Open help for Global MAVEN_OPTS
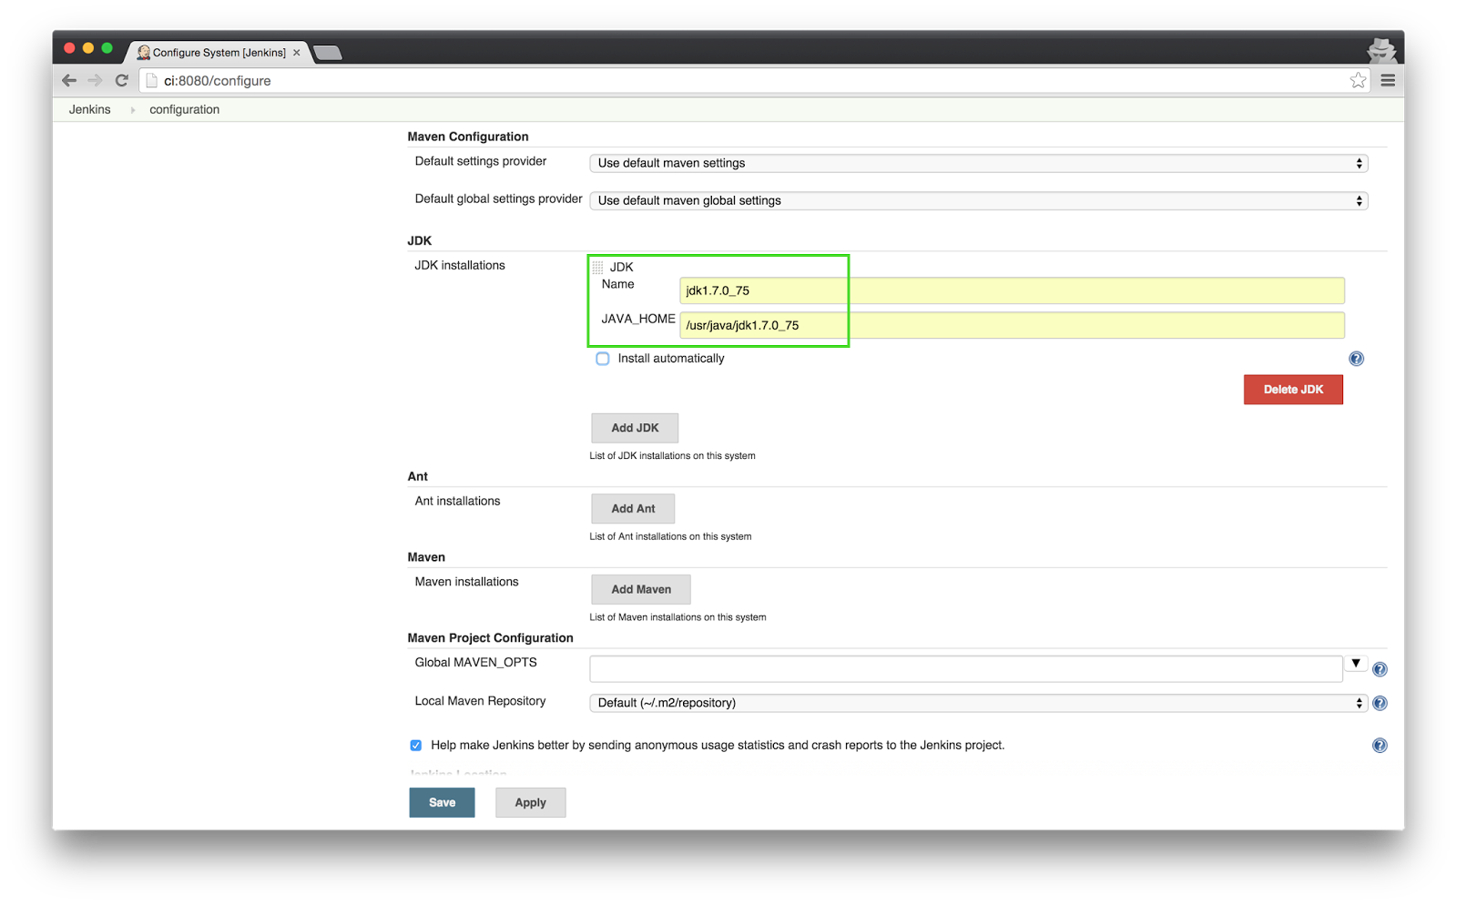 pyautogui.click(x=1380, y=669)
